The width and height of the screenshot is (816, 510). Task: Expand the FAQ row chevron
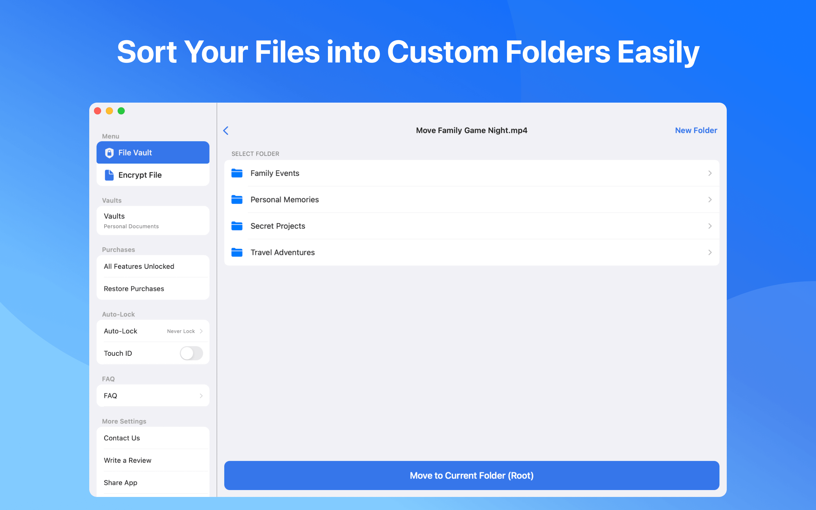tap(201, 396)
